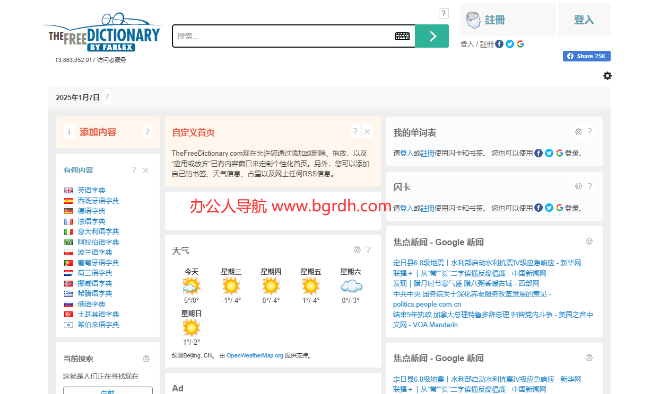Open Facebook login icon beside 登入 / 註冊
This screenshot has height=394, width=651.
[x=499, y=44]
